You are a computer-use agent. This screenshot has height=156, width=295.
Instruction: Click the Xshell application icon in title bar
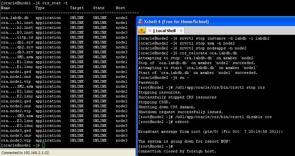pos(141,22)
